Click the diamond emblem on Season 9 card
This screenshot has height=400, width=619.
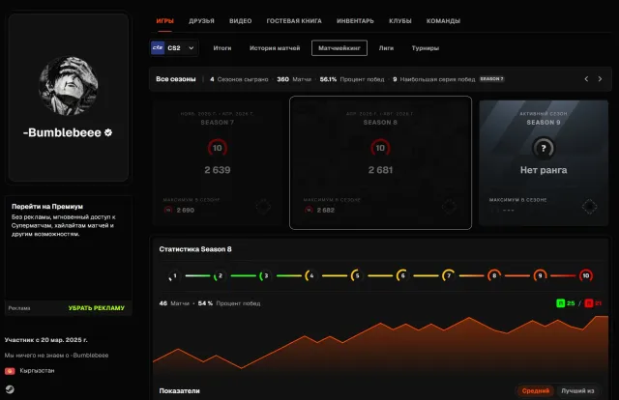click(589, 207)
